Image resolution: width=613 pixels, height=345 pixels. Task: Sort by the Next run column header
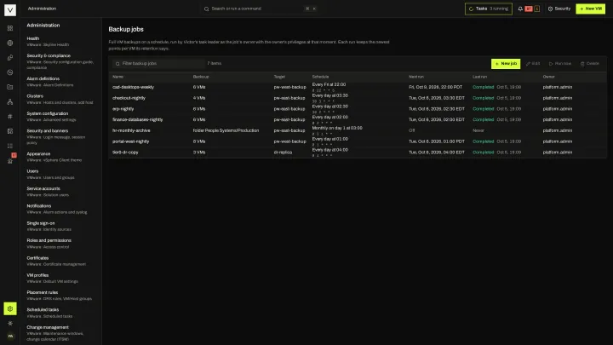[x=416, y=77]
